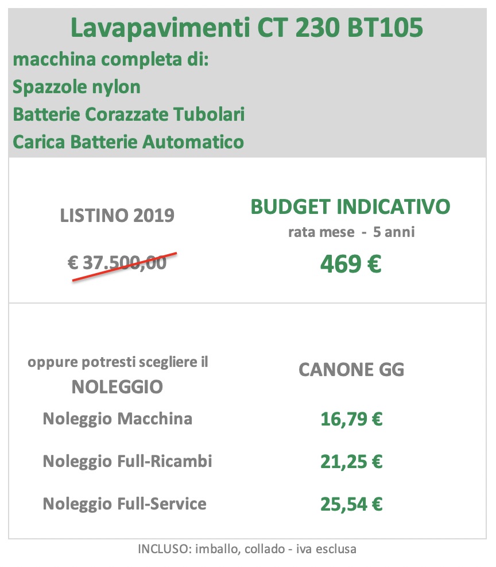Click the Spazzole nylon line
The height and width of the screenshot is (567, 496).
coord(76,87)
